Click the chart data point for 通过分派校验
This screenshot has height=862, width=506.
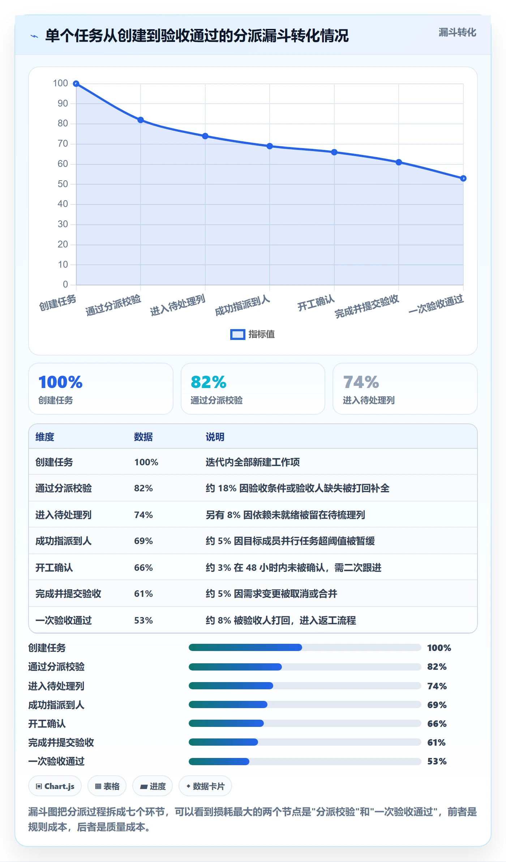141,120
